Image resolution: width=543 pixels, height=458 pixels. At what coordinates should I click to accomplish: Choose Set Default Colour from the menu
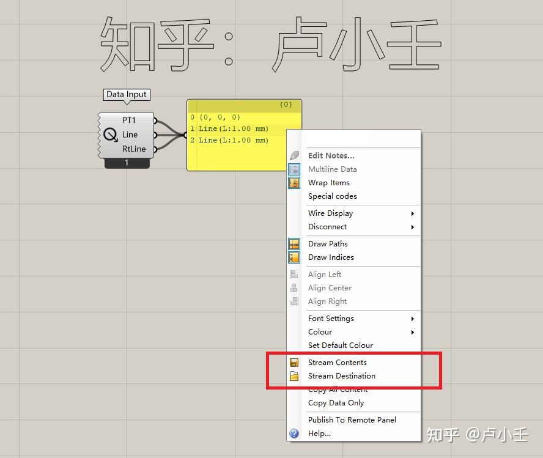tap(340, 345)
